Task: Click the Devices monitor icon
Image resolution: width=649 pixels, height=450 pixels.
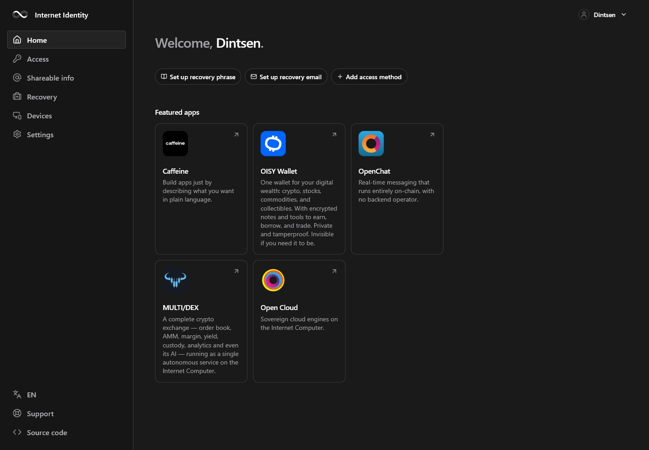Action: click(x=17, y=115)
